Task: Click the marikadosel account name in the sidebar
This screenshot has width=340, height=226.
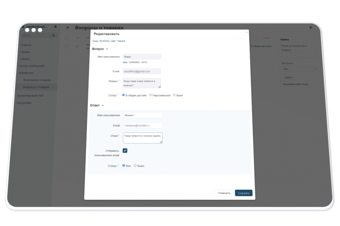Action: pyautogui.click(x=36, y=27)
